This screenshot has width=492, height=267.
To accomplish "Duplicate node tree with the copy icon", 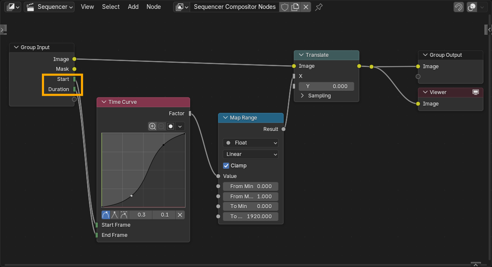I will click(x=295, y=7).
